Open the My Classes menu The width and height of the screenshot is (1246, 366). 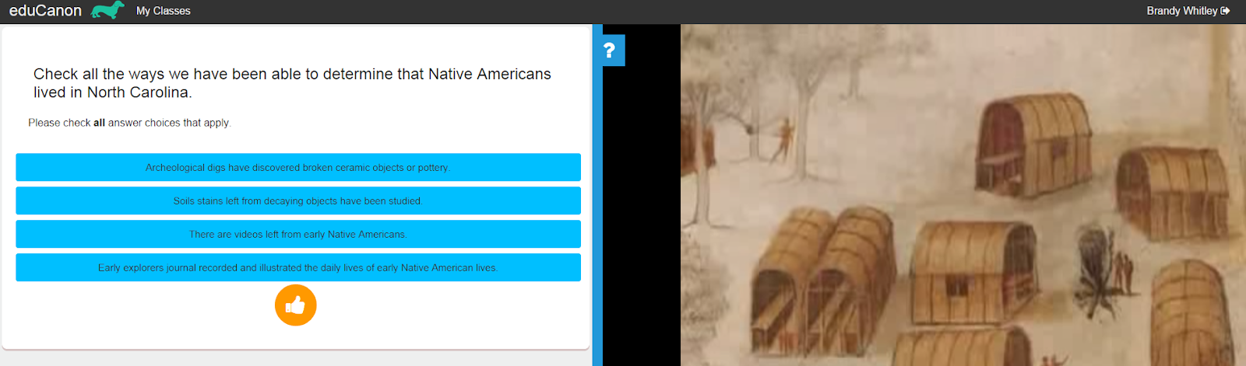[x=164, y=11]
